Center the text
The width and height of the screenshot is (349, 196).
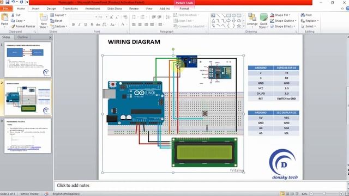click(x=140, y=24)
